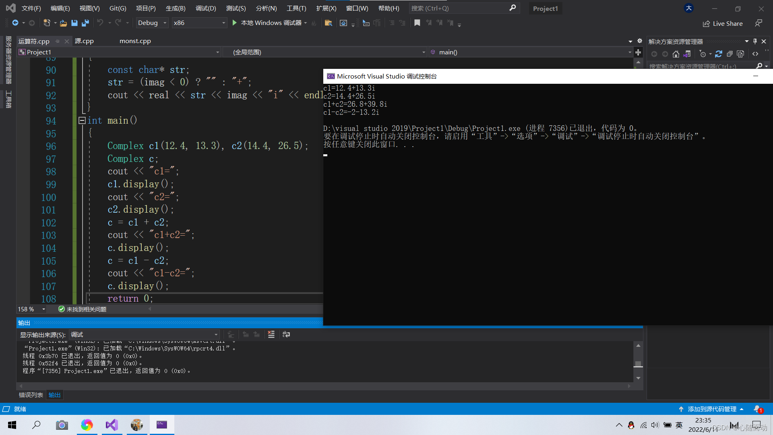This screenshot has height=435, width=773.
Task: Click the Sync/Refresh icon in Solution Explorer
Action: [719, 54]
